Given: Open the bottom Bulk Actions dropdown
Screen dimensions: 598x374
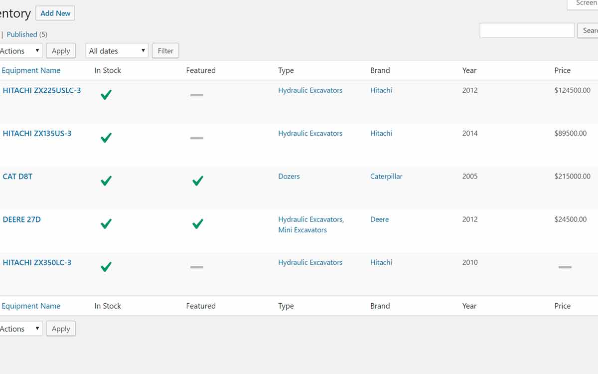Looking at the screenshot, I should click(20, 329).
